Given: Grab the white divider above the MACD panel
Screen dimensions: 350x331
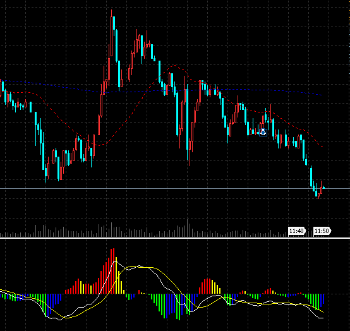Looking at the screenshot, I should coord(175,238).
